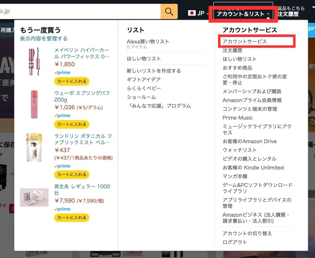Click the Japan flag language icon
The image size is (315, 258).
[x=192, y=13]
